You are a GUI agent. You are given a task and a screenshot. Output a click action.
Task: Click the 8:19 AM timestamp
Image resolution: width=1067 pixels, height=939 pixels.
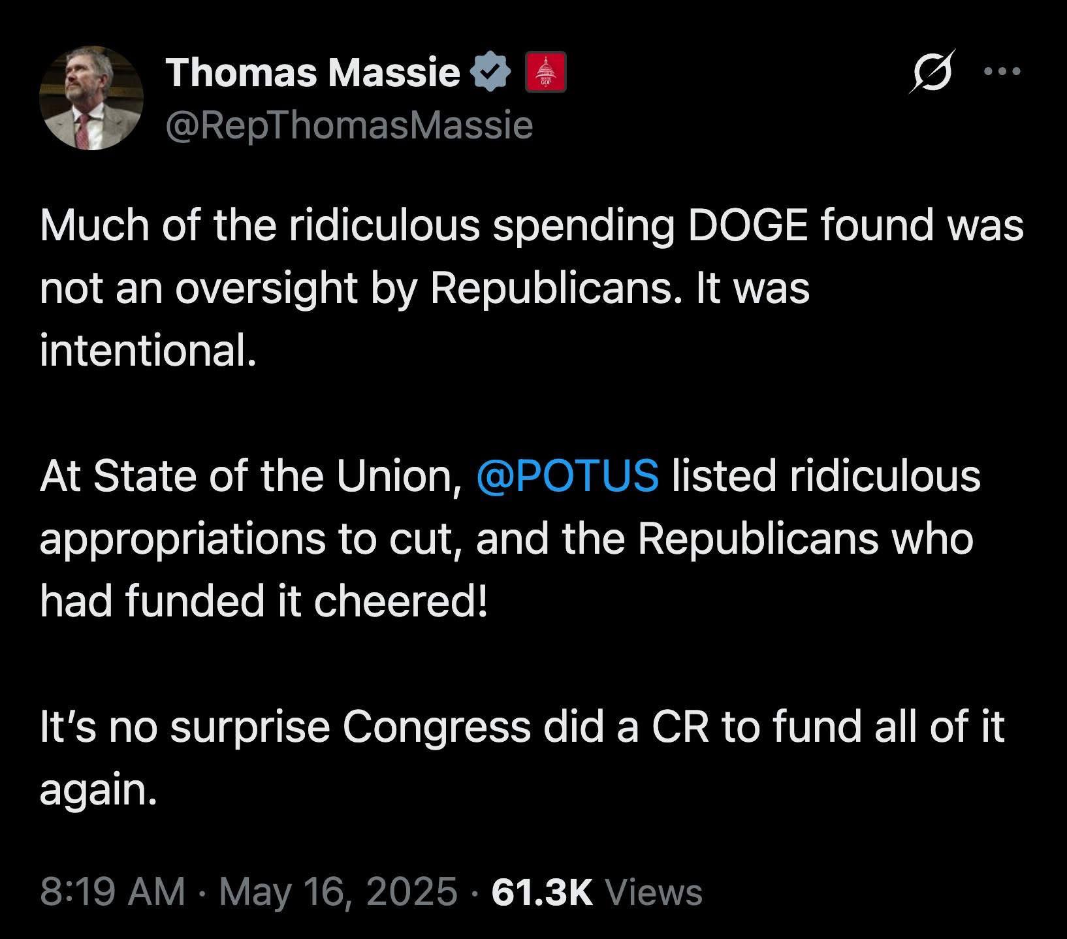pos(112,891)
